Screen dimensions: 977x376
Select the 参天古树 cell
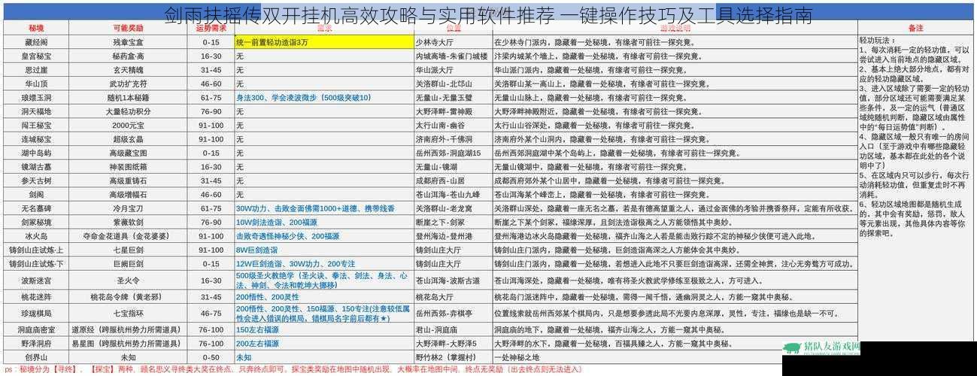36,180
